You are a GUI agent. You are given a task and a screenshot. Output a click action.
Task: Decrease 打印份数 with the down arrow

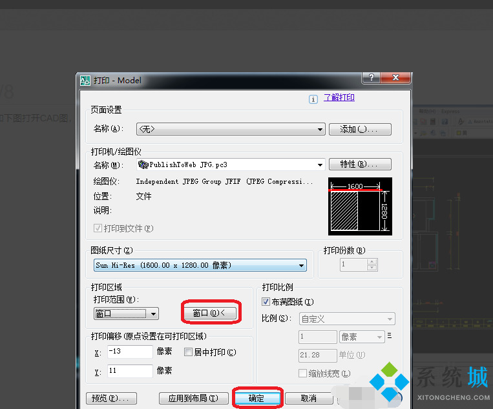click(372, 268)
